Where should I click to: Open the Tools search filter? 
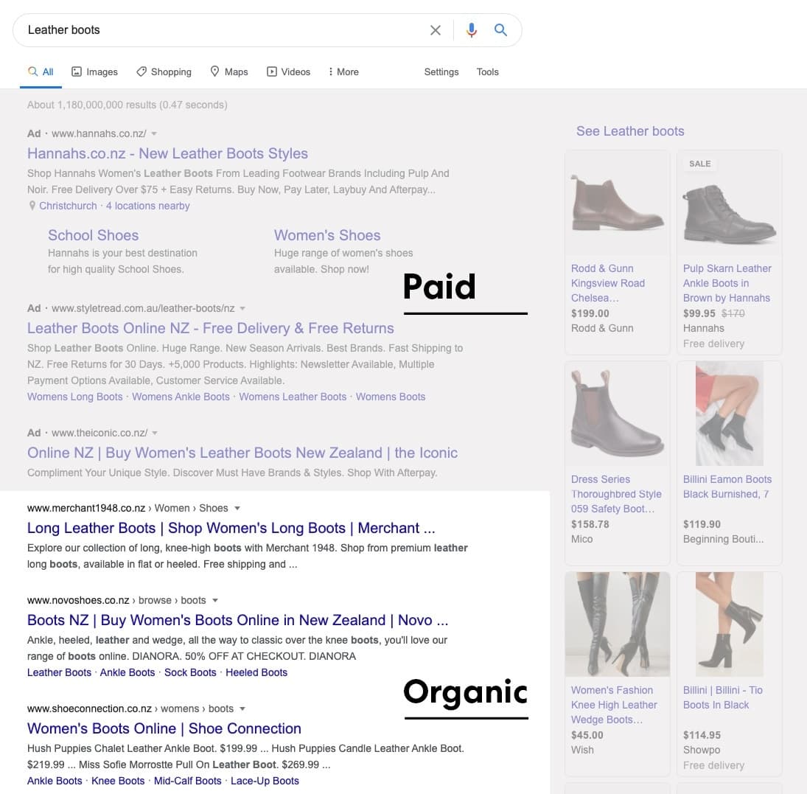click(x=487, y=72)
